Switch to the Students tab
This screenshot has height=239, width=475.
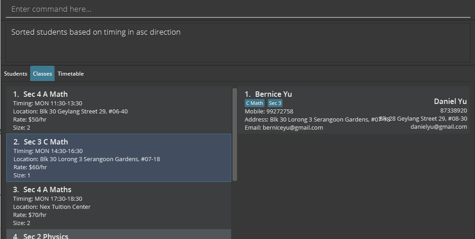pos(15,73)
